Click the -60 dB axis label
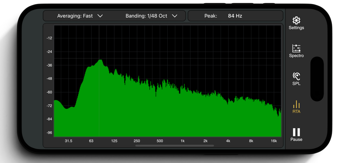Image resolution: width=341 pixels, height=163 pixels. coord(49,92)
